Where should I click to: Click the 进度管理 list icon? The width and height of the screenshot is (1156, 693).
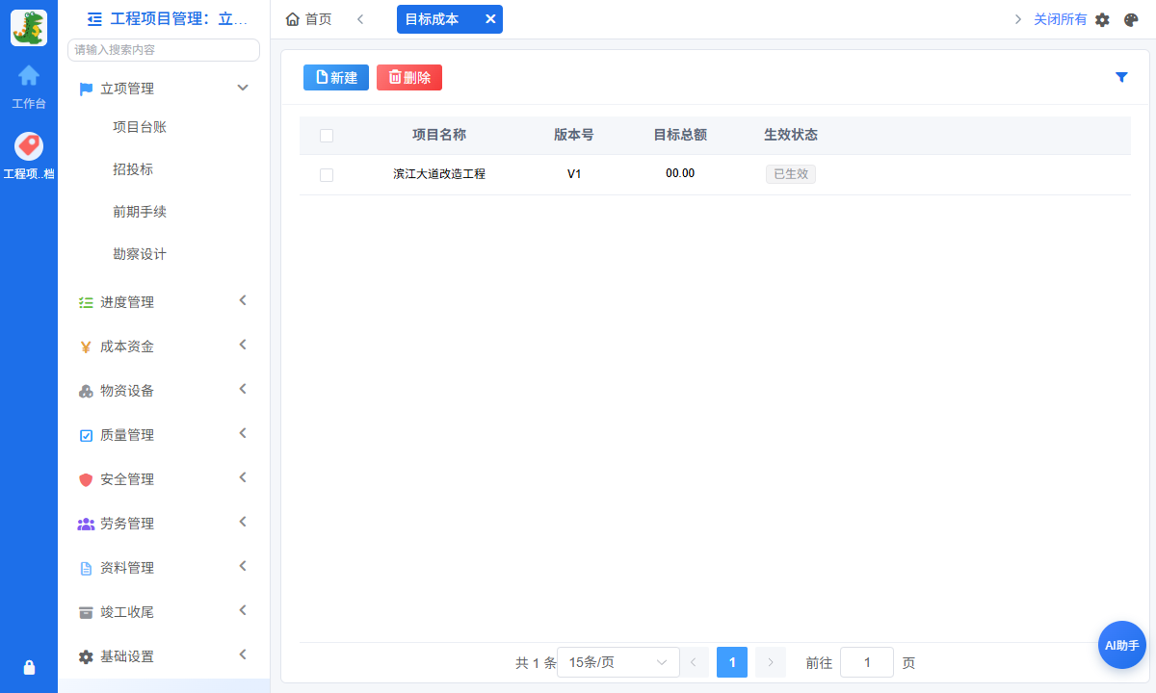pyautogui.click(x=86, y=302)
